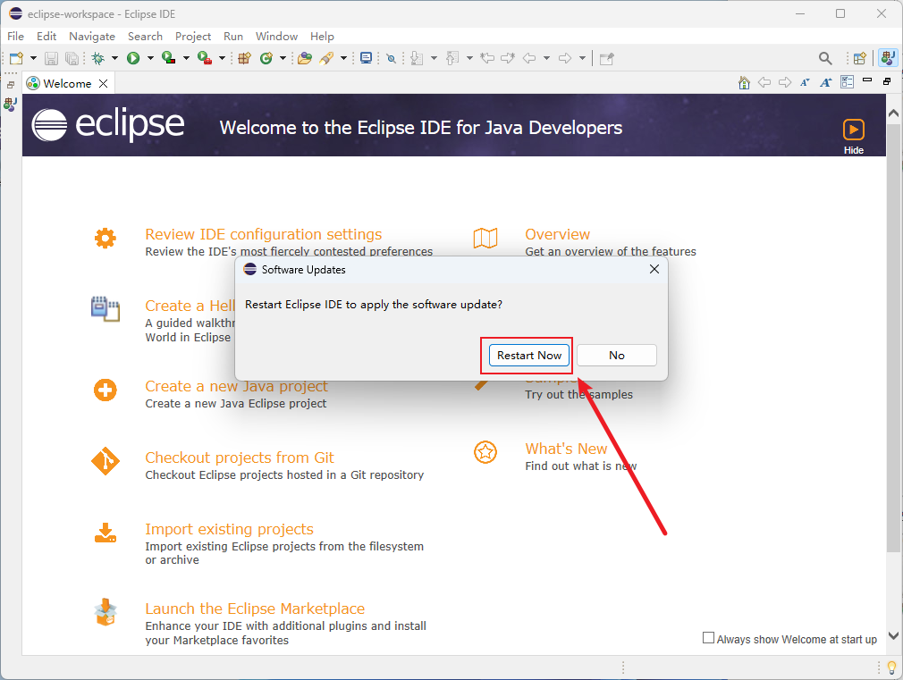This screenshot has height=680, width=903.
Task: Click the Next Annotation icon
Action: pyautogui.click(x=418, y=58)
